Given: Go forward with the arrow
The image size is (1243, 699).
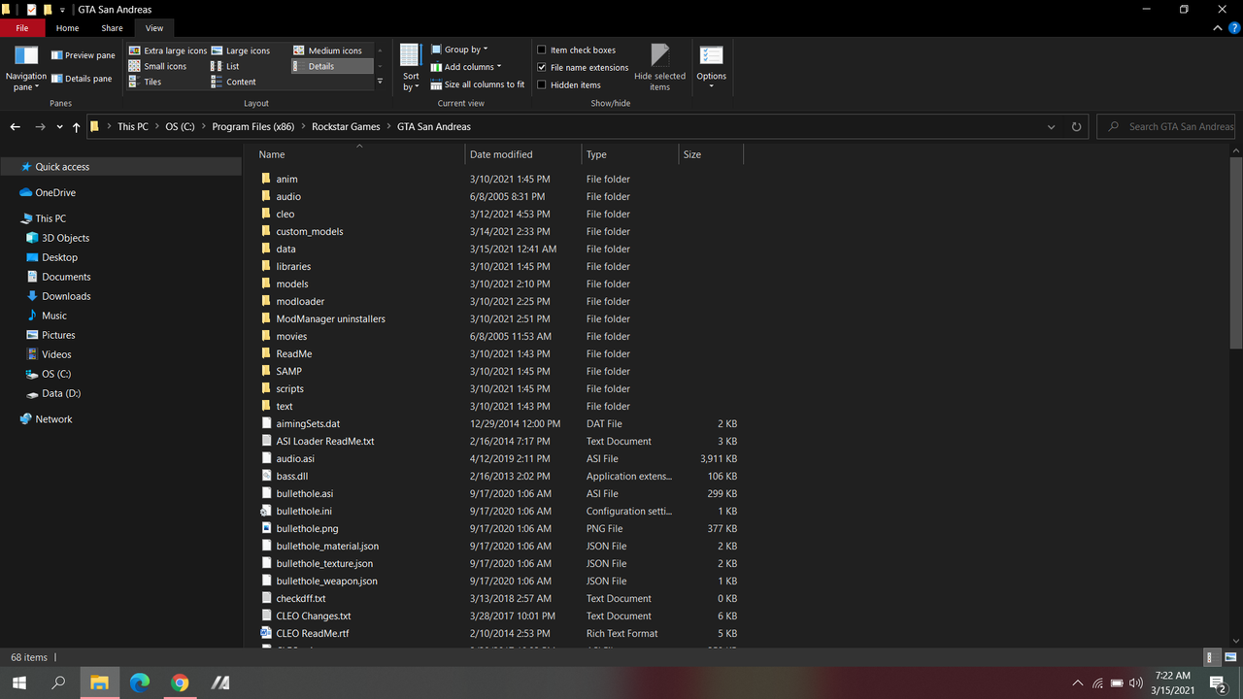Looking at the screenshot, I should [40, 127].
